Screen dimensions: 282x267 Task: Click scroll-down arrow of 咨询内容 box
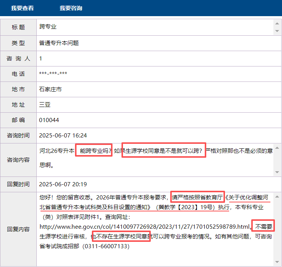[277, 172]
